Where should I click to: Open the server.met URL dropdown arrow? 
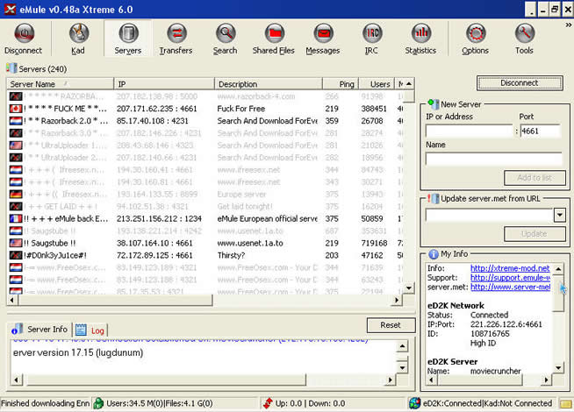click(x=560, y=215)
